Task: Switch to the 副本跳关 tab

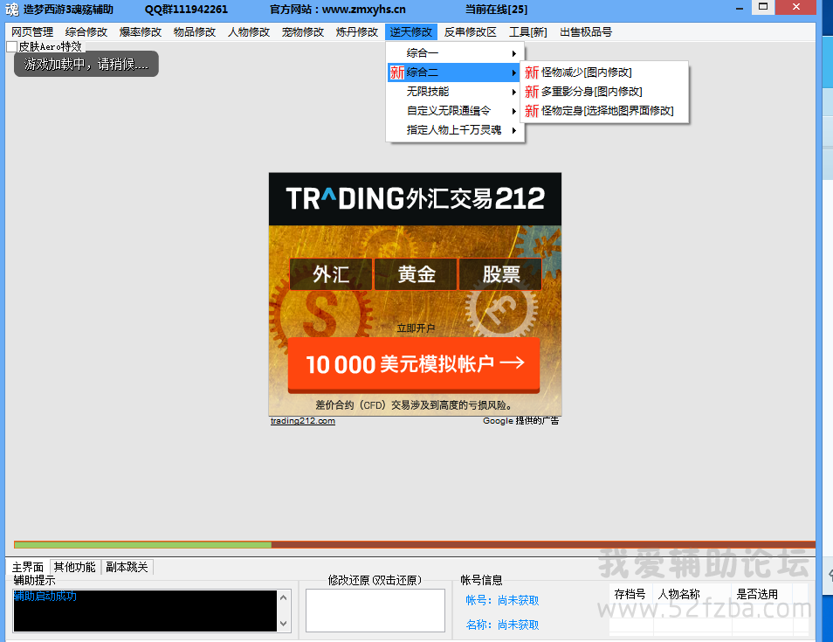Action: 127,567
